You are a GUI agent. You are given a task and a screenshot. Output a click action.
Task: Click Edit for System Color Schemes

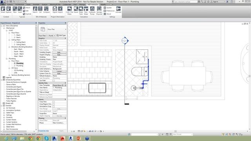[59, 74]
